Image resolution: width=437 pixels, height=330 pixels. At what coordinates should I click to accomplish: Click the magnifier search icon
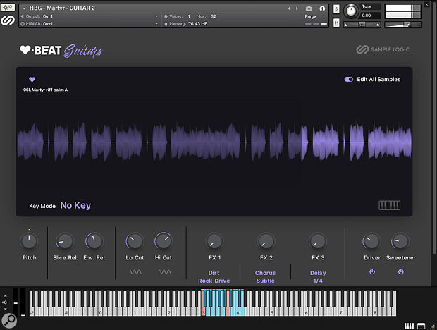click(9, 321)
